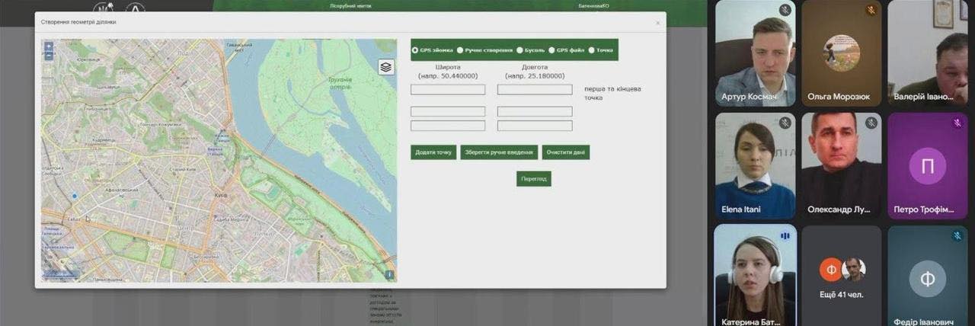Select Петро Трофім participant avatar tile
Viewport: 975px width, 326px height.
click(927, 166)
